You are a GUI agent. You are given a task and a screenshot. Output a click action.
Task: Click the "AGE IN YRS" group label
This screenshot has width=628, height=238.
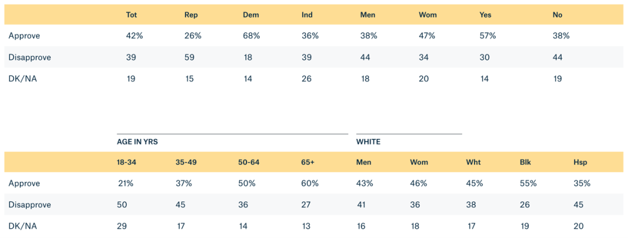click(137, 142)
